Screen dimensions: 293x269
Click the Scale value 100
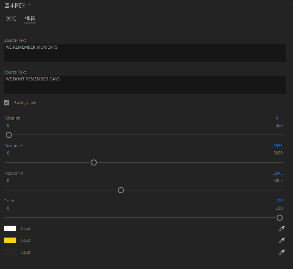(279, 201)
